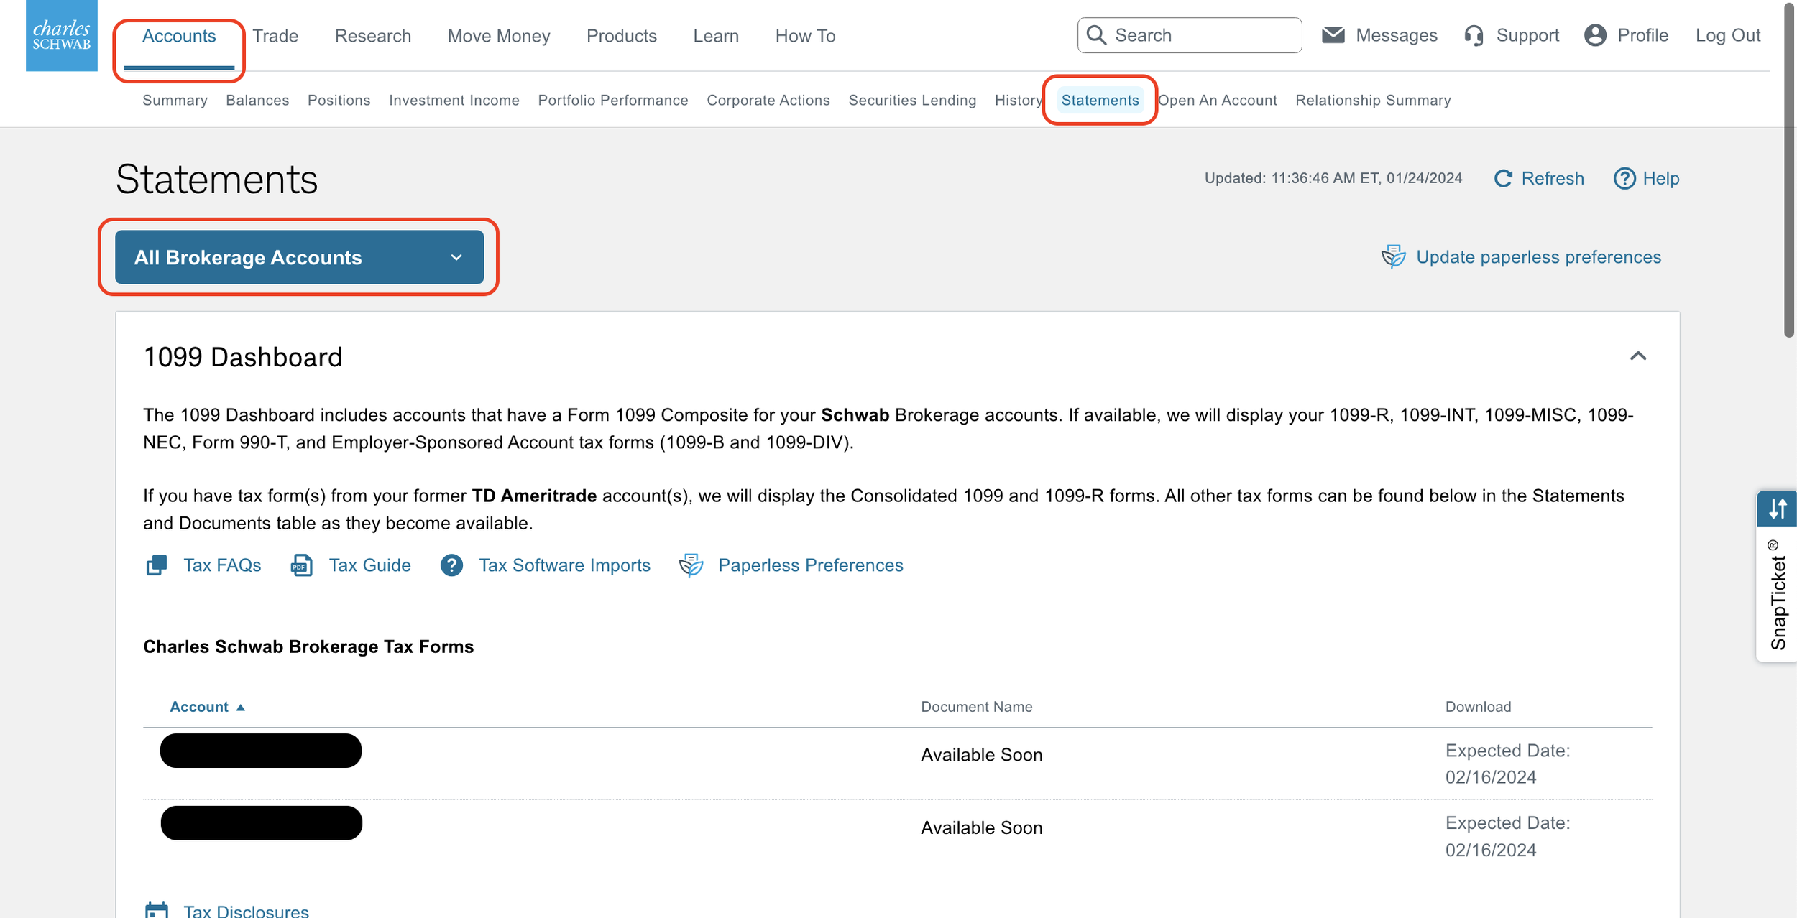Click in the Search field
1797x918 pixels.
point(1202,35)
